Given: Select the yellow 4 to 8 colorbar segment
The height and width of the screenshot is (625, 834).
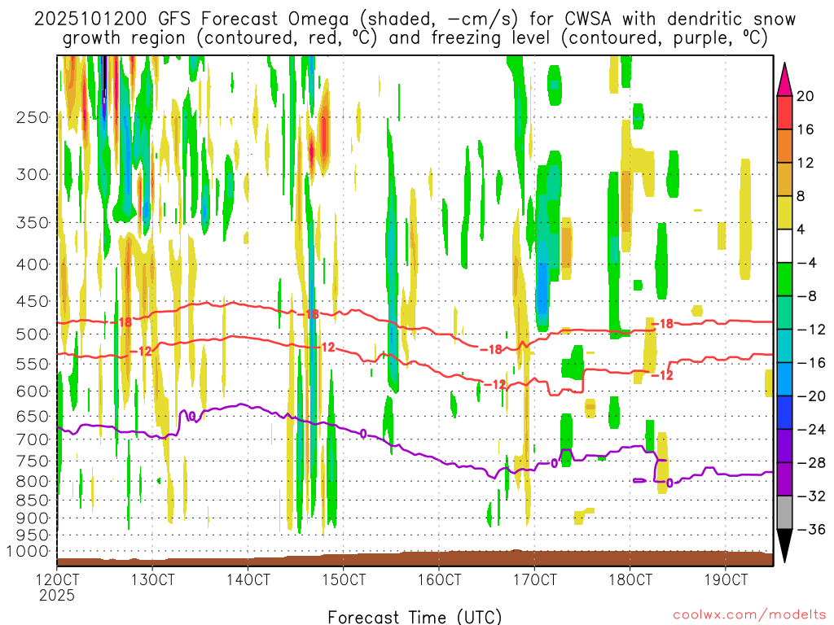Looking at the screenshot, I should point(784,212).
